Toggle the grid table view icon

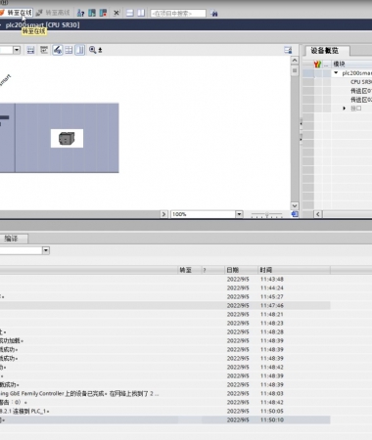[69, 50]
